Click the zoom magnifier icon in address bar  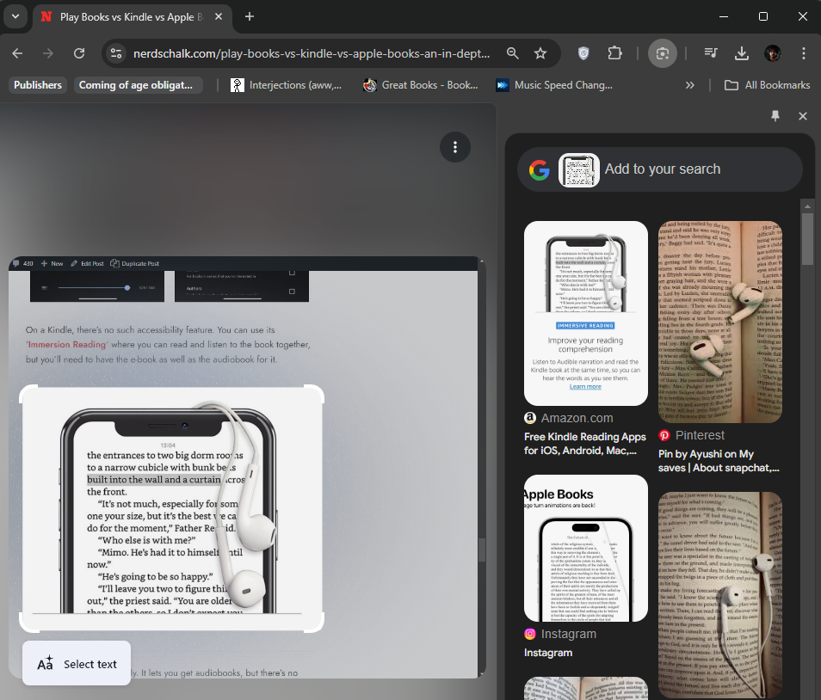point(513,53)
